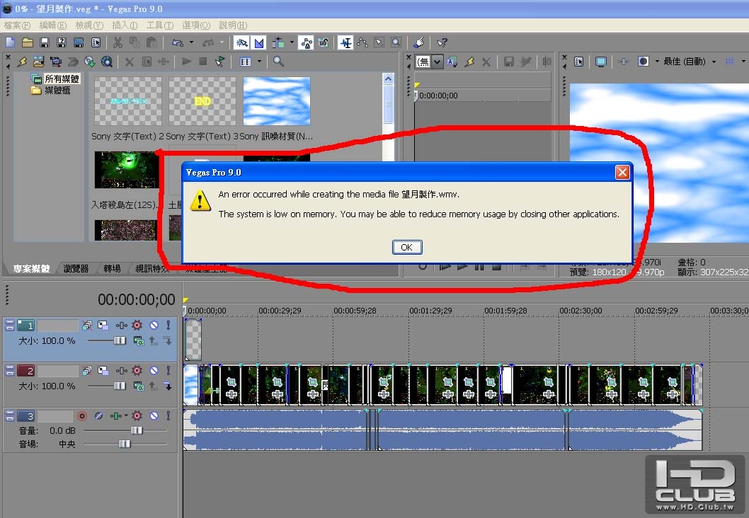Click the Save As toolbar icon
Screen dimensions: 749x518
61,42
